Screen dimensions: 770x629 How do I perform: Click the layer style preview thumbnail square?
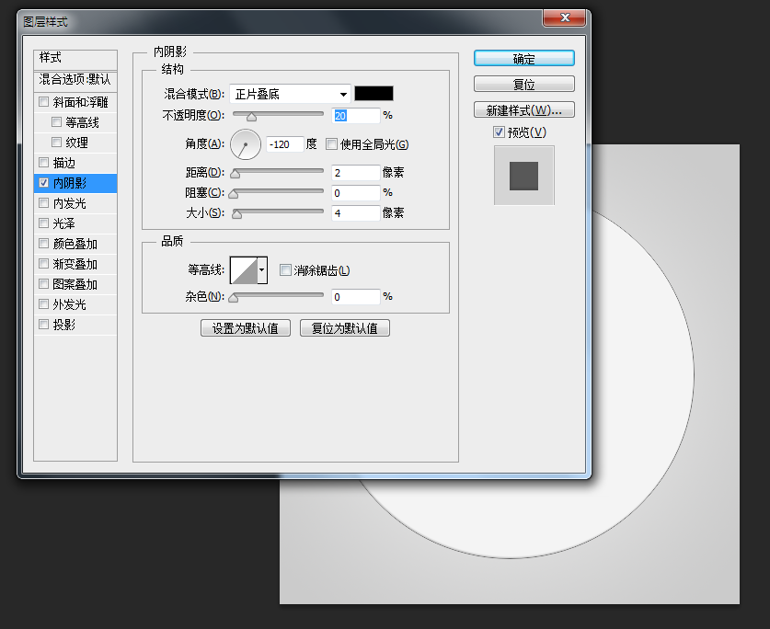coord(523,175)
